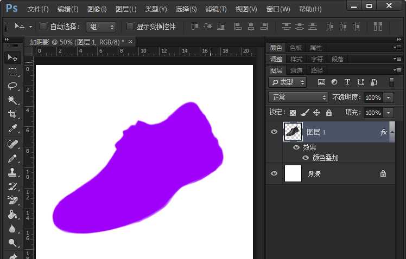Open the 滤镜(T) menu
Viewport: 406px width, 259px height.
pyautogui.click(x=215, y=9)
